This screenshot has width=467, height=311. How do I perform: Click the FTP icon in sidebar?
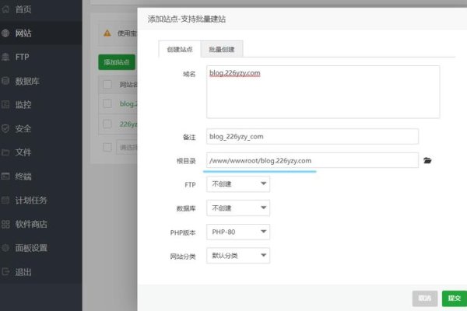[x=5, y=57]
